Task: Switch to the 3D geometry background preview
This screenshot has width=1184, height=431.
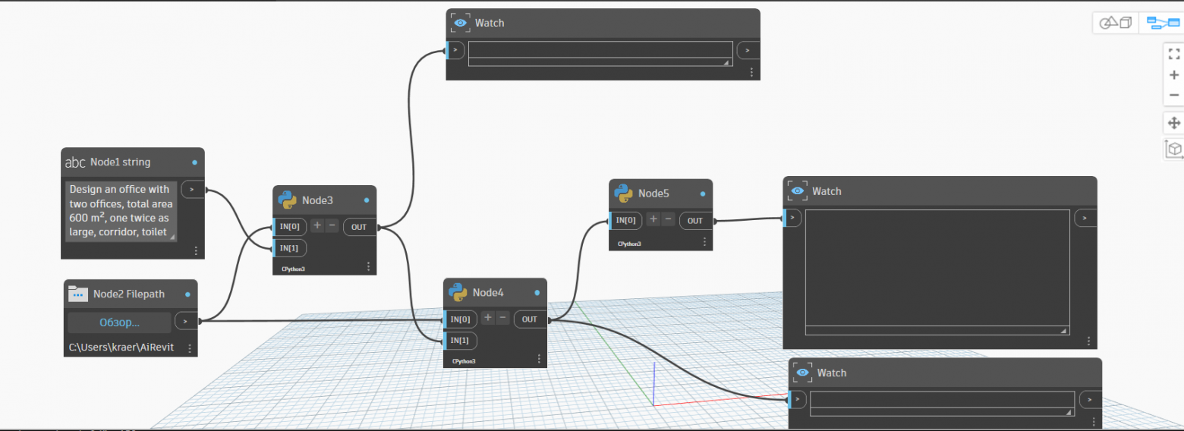Action: [x=1116, y=23]
